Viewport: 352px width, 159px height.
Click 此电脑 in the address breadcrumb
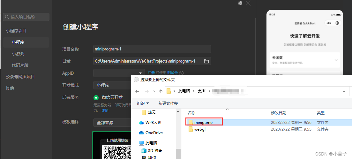pyautogui.click(x=184, y=91)
